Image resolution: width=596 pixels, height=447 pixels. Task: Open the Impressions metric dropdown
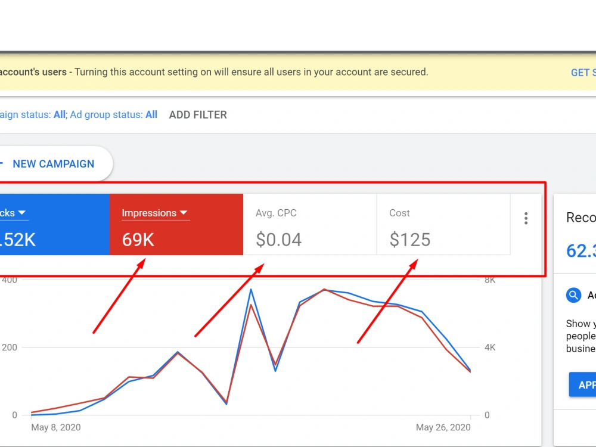(x=155, y=213)
